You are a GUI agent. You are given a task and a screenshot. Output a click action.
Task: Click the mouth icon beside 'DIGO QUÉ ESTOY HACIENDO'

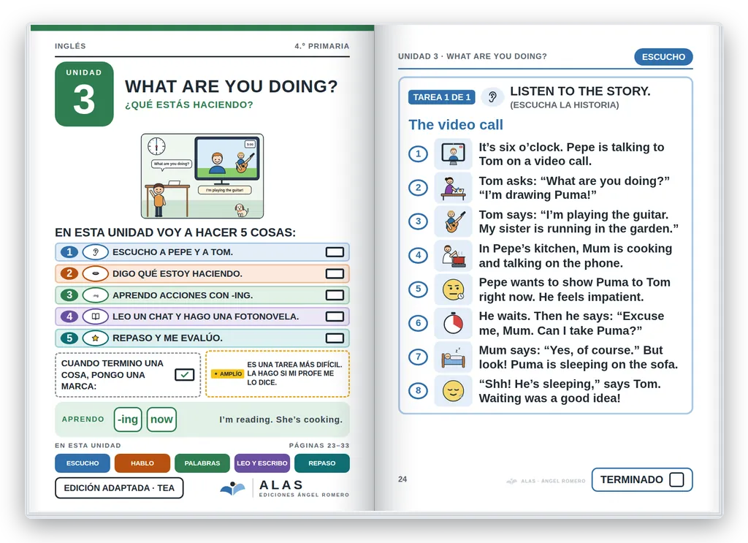coord(96,273)
